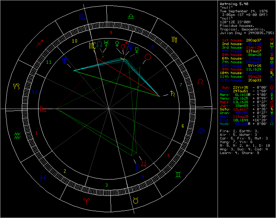Click house number 7 in the wheel
The height and width of the screenshot is (218, 276).
181,85
